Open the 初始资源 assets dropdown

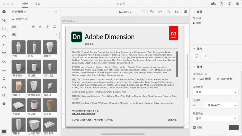click(19, 12)
